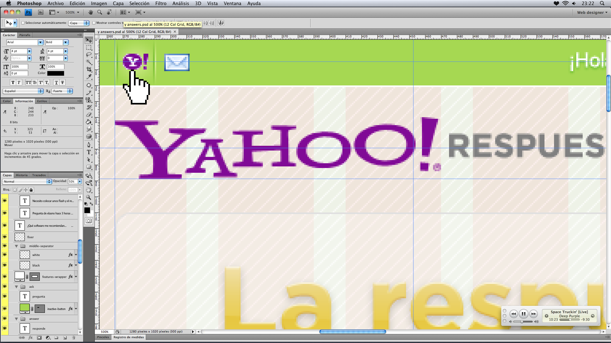
Task: Enable 'Mostrar controles' checkbox
Action: [94, 23]
